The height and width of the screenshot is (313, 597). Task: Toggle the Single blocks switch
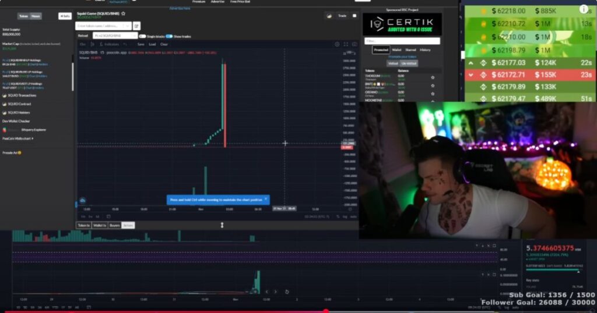(142, 36)
